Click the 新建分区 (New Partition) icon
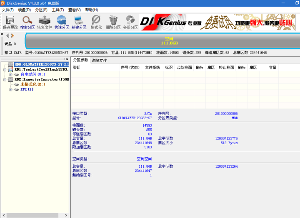This screenshot has height=218, width=300. [x=79, y=22]
